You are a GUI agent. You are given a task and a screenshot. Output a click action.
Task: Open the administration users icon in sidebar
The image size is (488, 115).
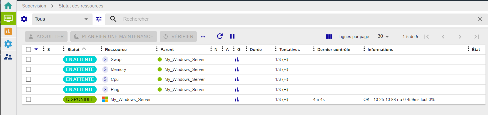point(8,57)
